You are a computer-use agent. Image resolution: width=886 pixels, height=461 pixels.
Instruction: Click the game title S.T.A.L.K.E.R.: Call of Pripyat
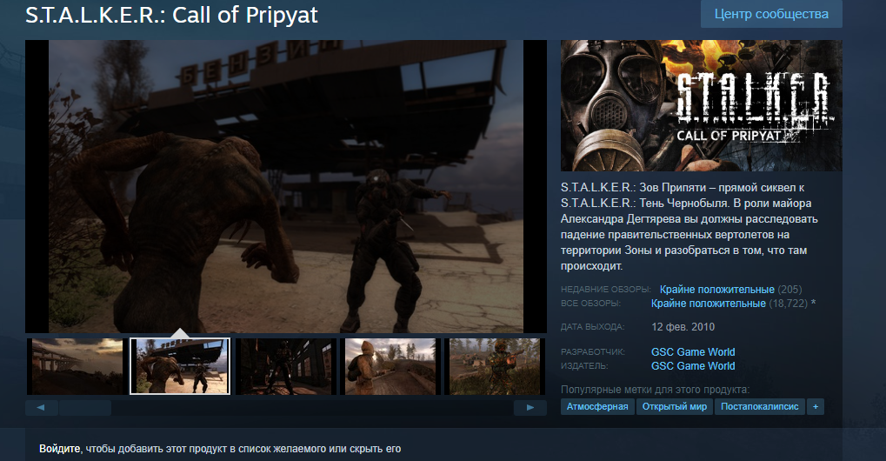coord(172,16)
